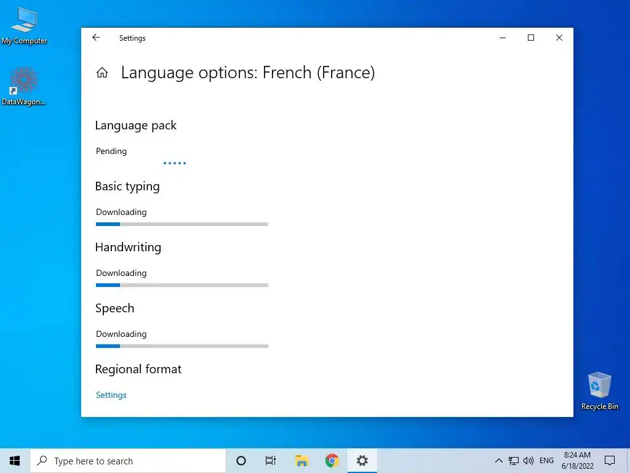Close the Settings window

(559, 38)
